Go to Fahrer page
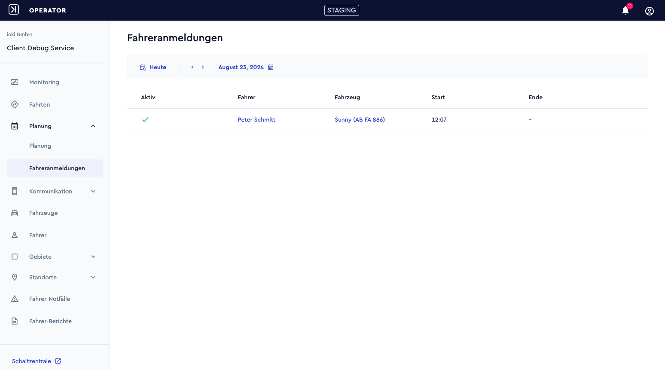The width and height of the screenshot is (665, 370). [x=38, y=235]
